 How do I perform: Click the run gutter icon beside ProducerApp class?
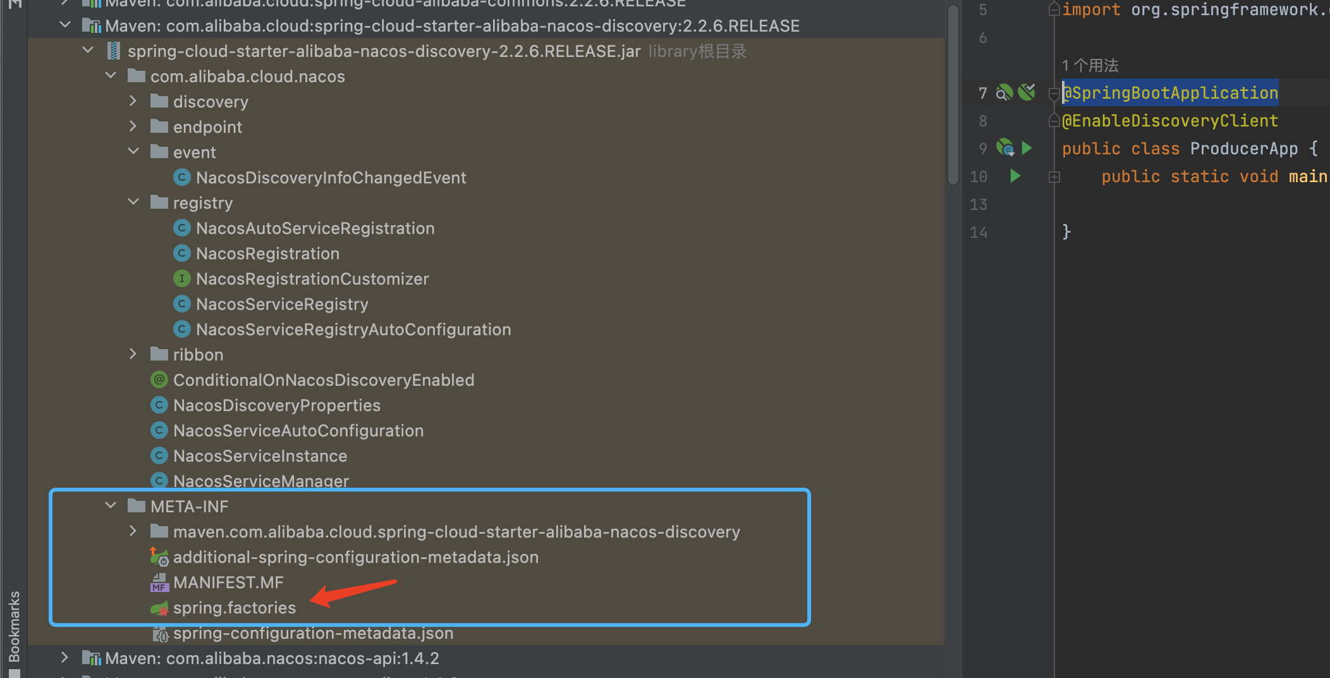[x=1027, y=148]
